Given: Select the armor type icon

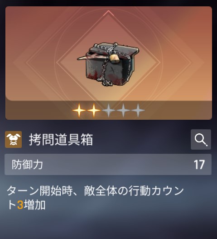Looking at the screenshot, I should click(14, 140).
